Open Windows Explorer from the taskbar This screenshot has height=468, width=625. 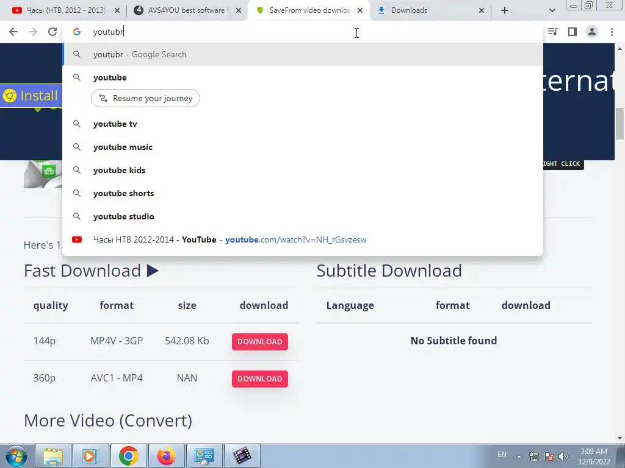point(53,456)
